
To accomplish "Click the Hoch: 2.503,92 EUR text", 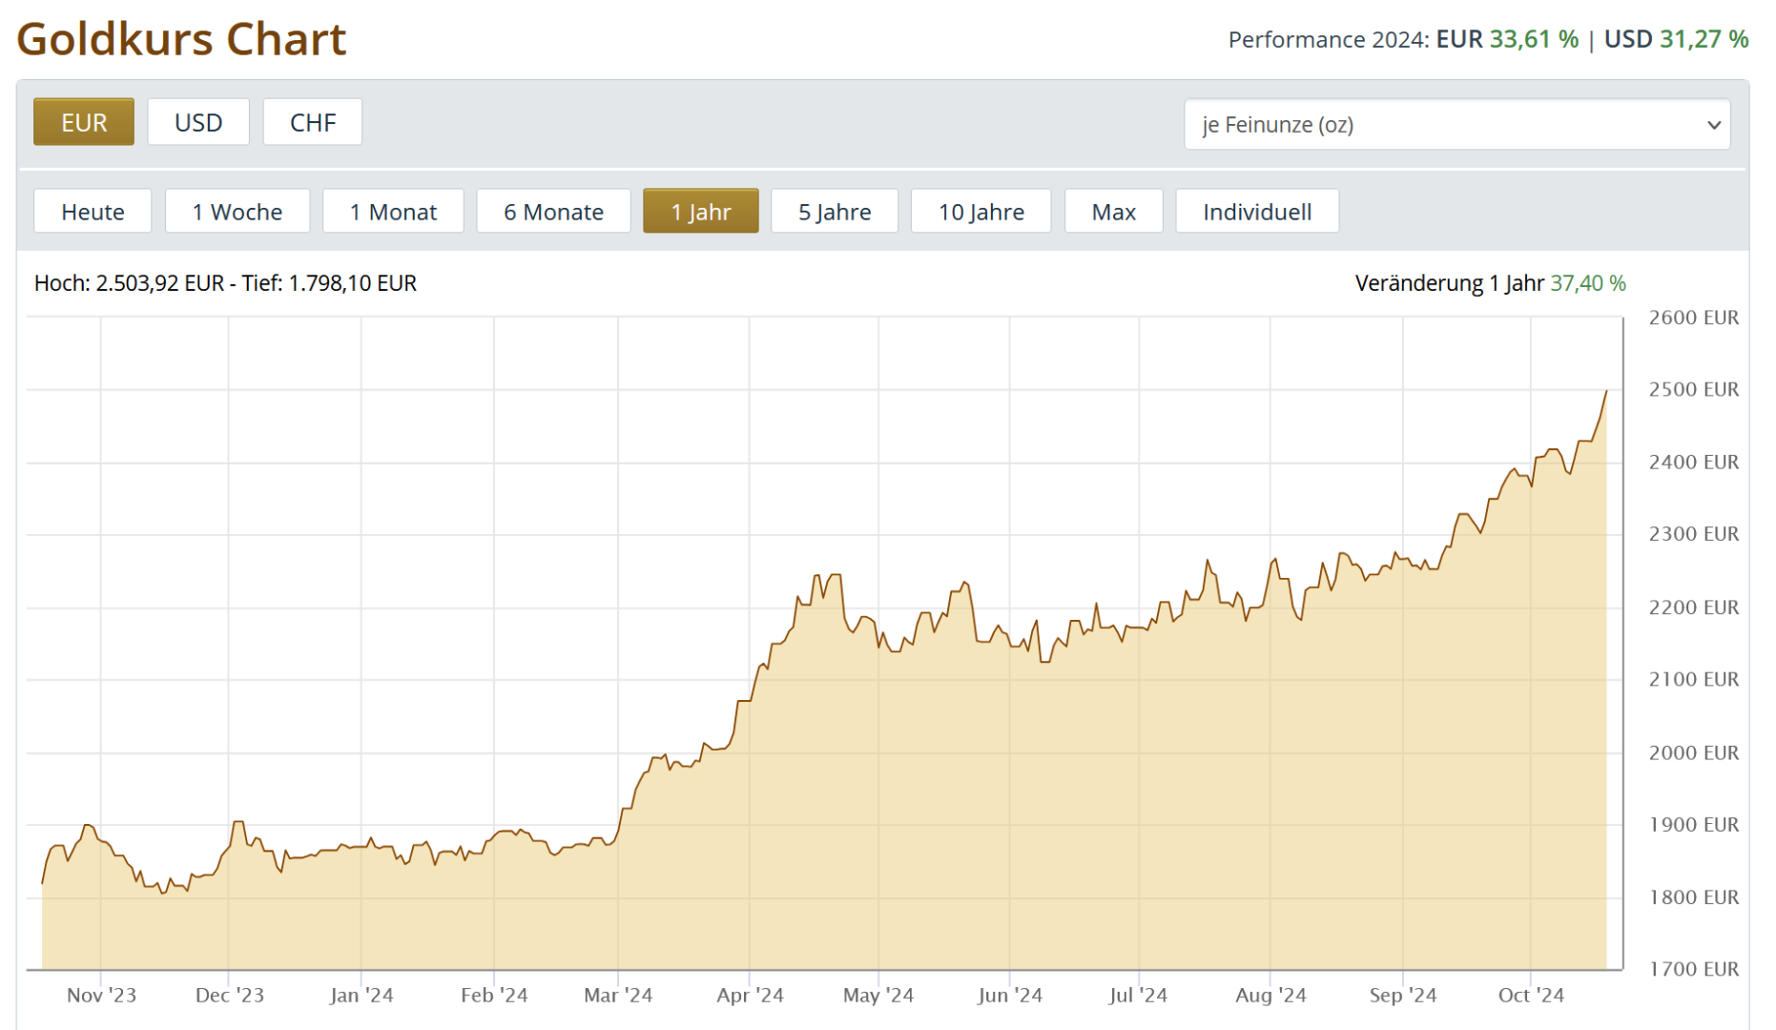I will [x=129, y=283].
